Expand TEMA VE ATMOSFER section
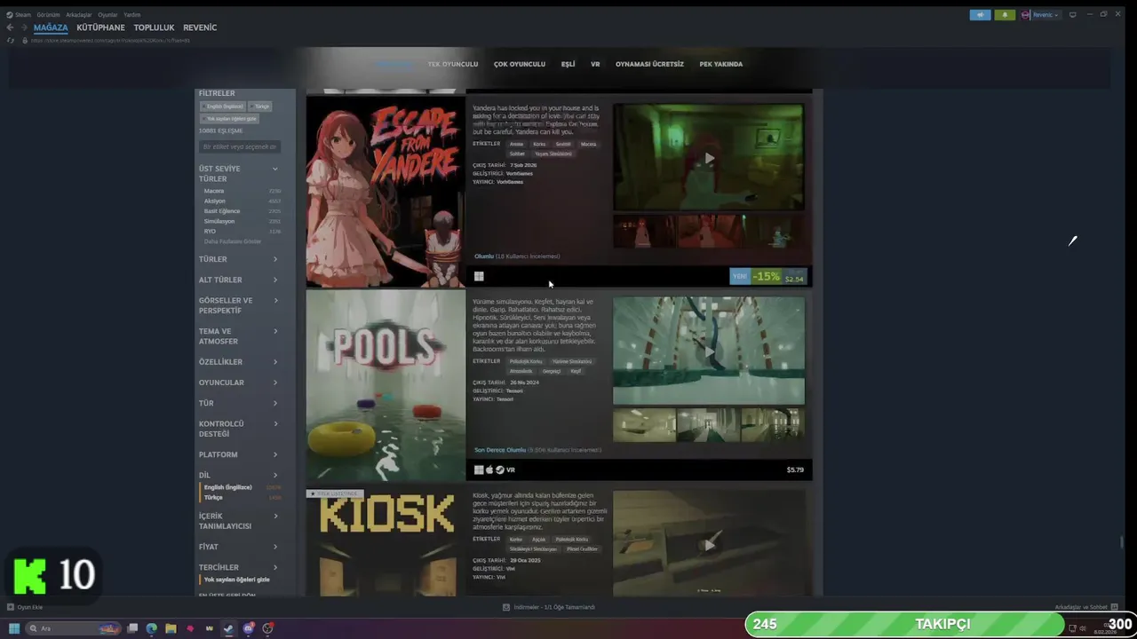This screenshot has width=1137, height=639. tap(238, 336)
